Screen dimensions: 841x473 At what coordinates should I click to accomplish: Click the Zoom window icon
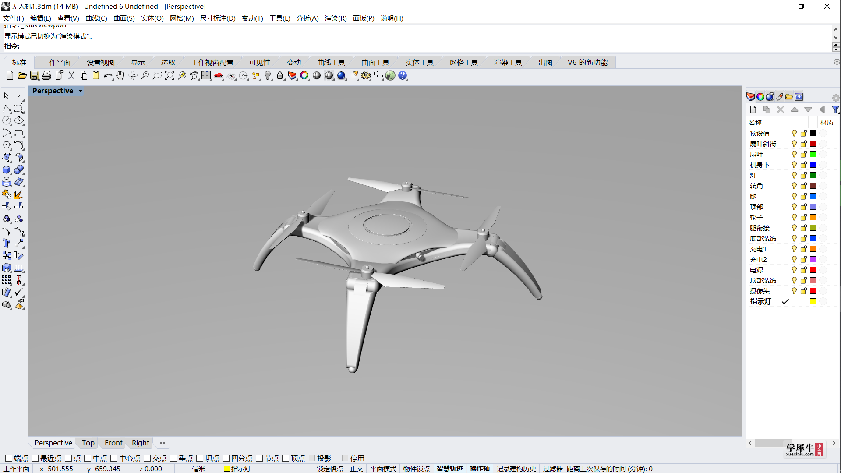157,76
